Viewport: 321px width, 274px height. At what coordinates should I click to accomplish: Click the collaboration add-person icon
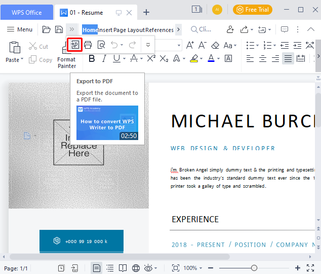(230, 29)
